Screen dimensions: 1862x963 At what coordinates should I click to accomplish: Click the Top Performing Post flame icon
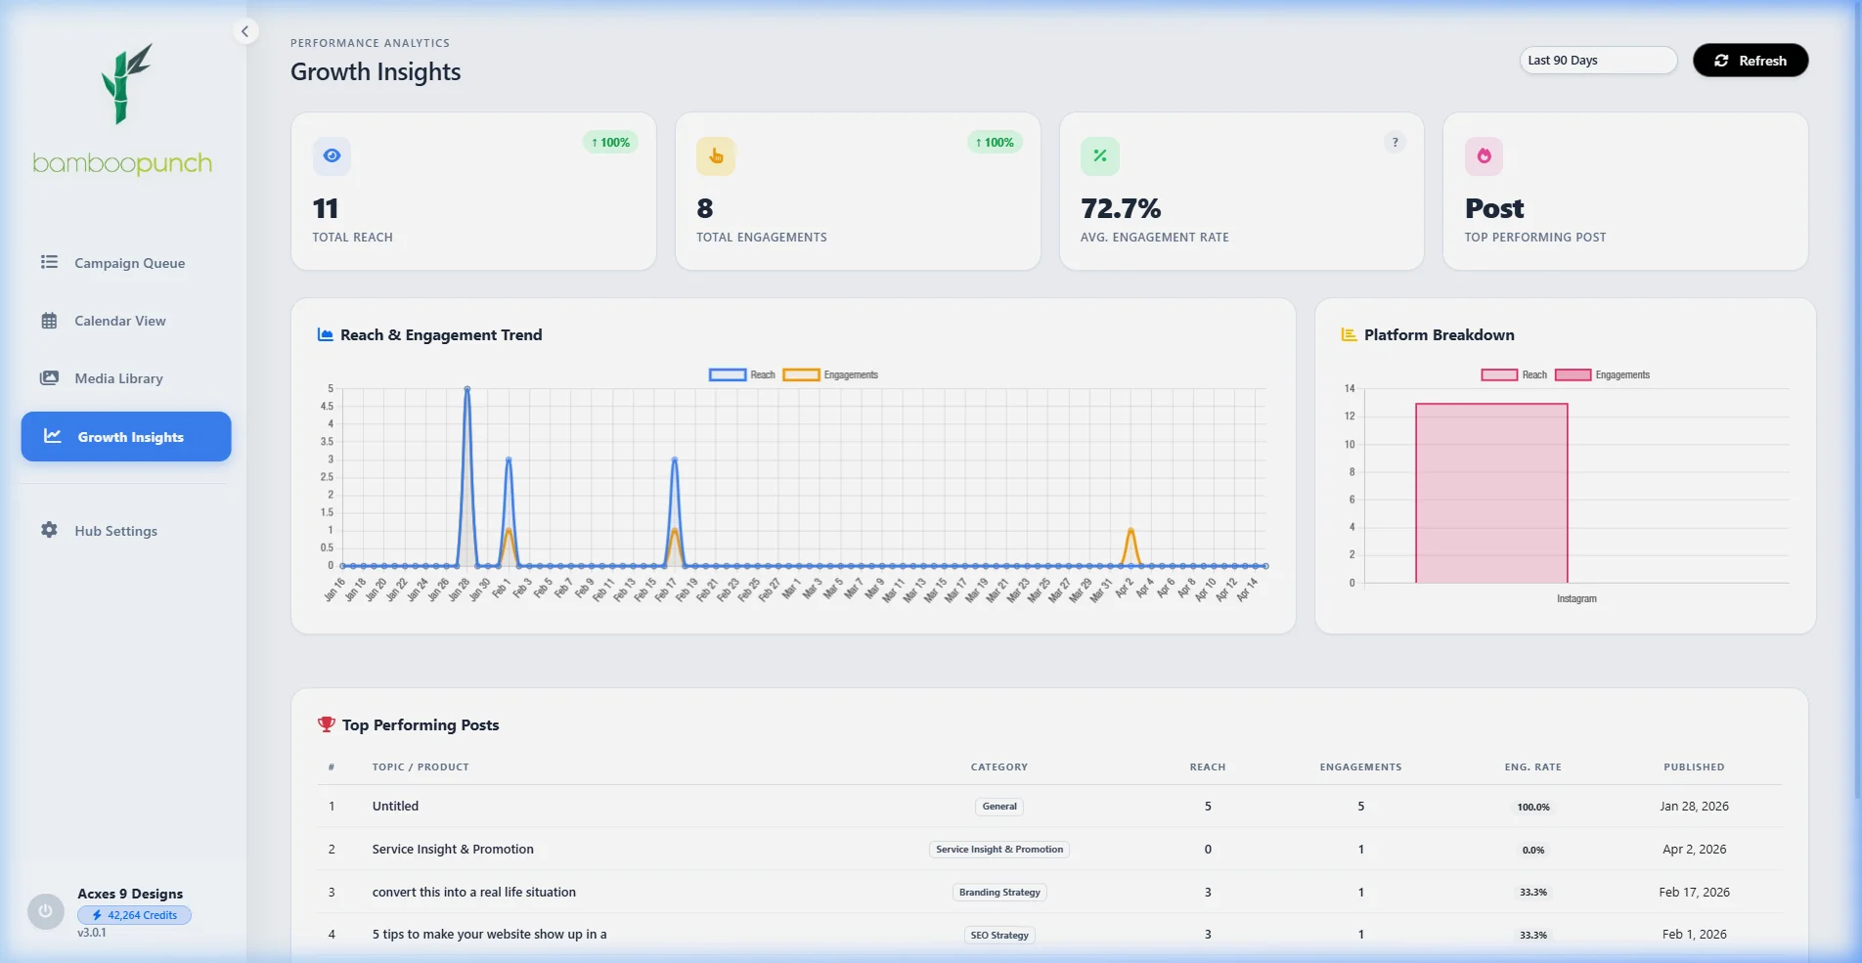(x=1485, y=156)
